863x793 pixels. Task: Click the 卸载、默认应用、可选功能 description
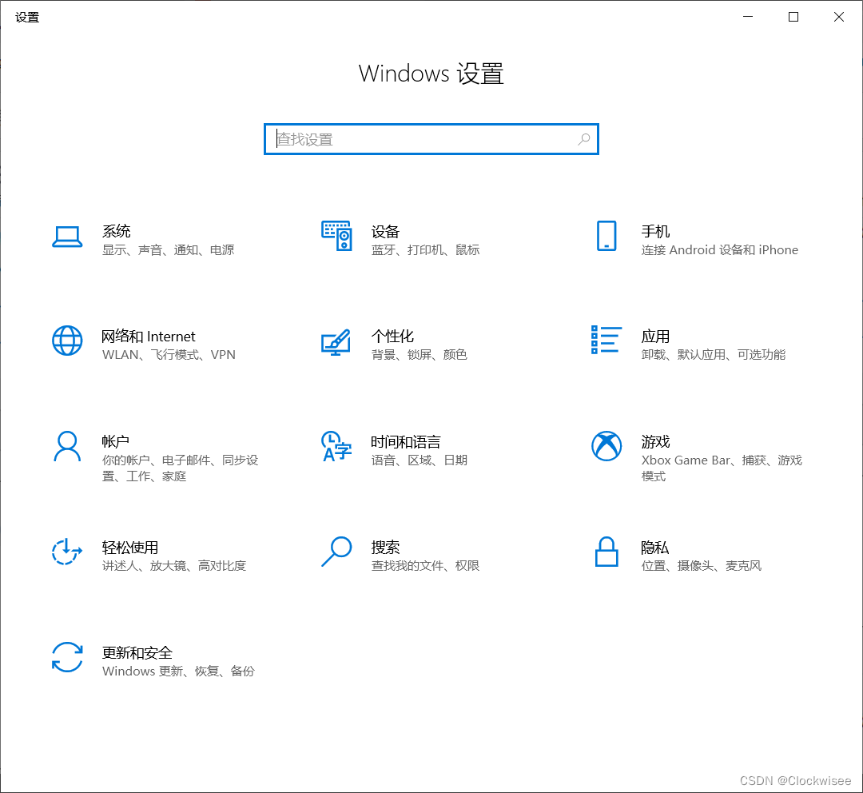[714, 355]
